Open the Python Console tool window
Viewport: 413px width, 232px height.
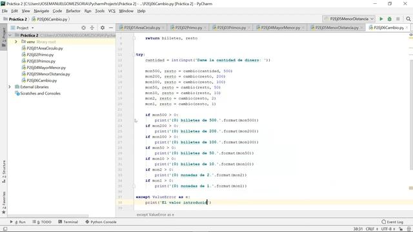(x=101, y=222)
